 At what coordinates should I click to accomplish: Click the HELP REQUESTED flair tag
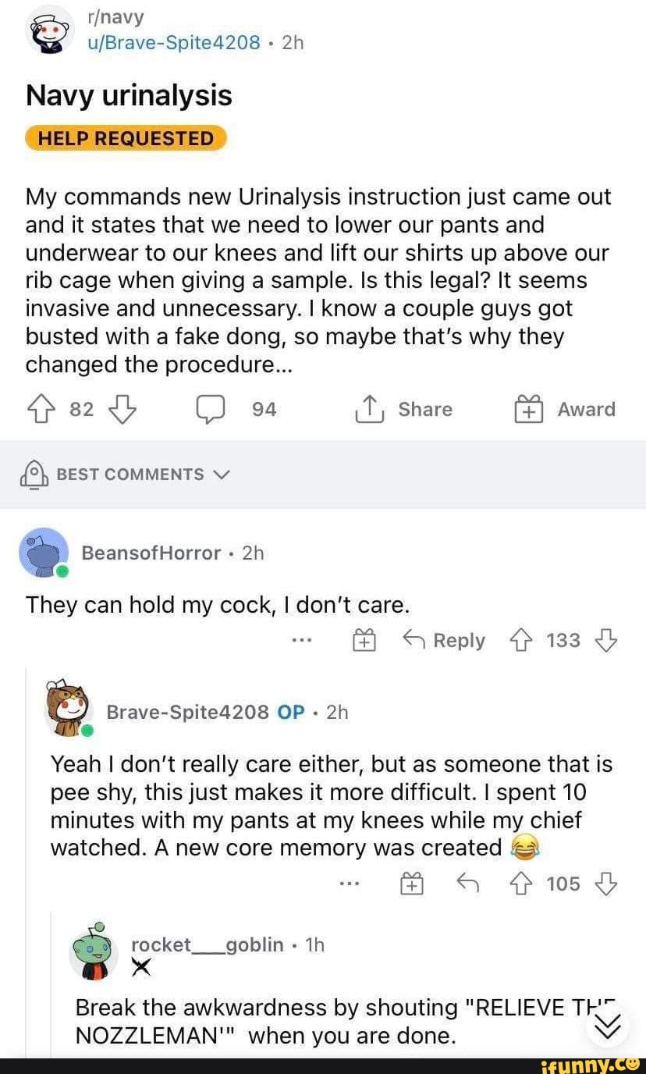(x=126, y=138)
